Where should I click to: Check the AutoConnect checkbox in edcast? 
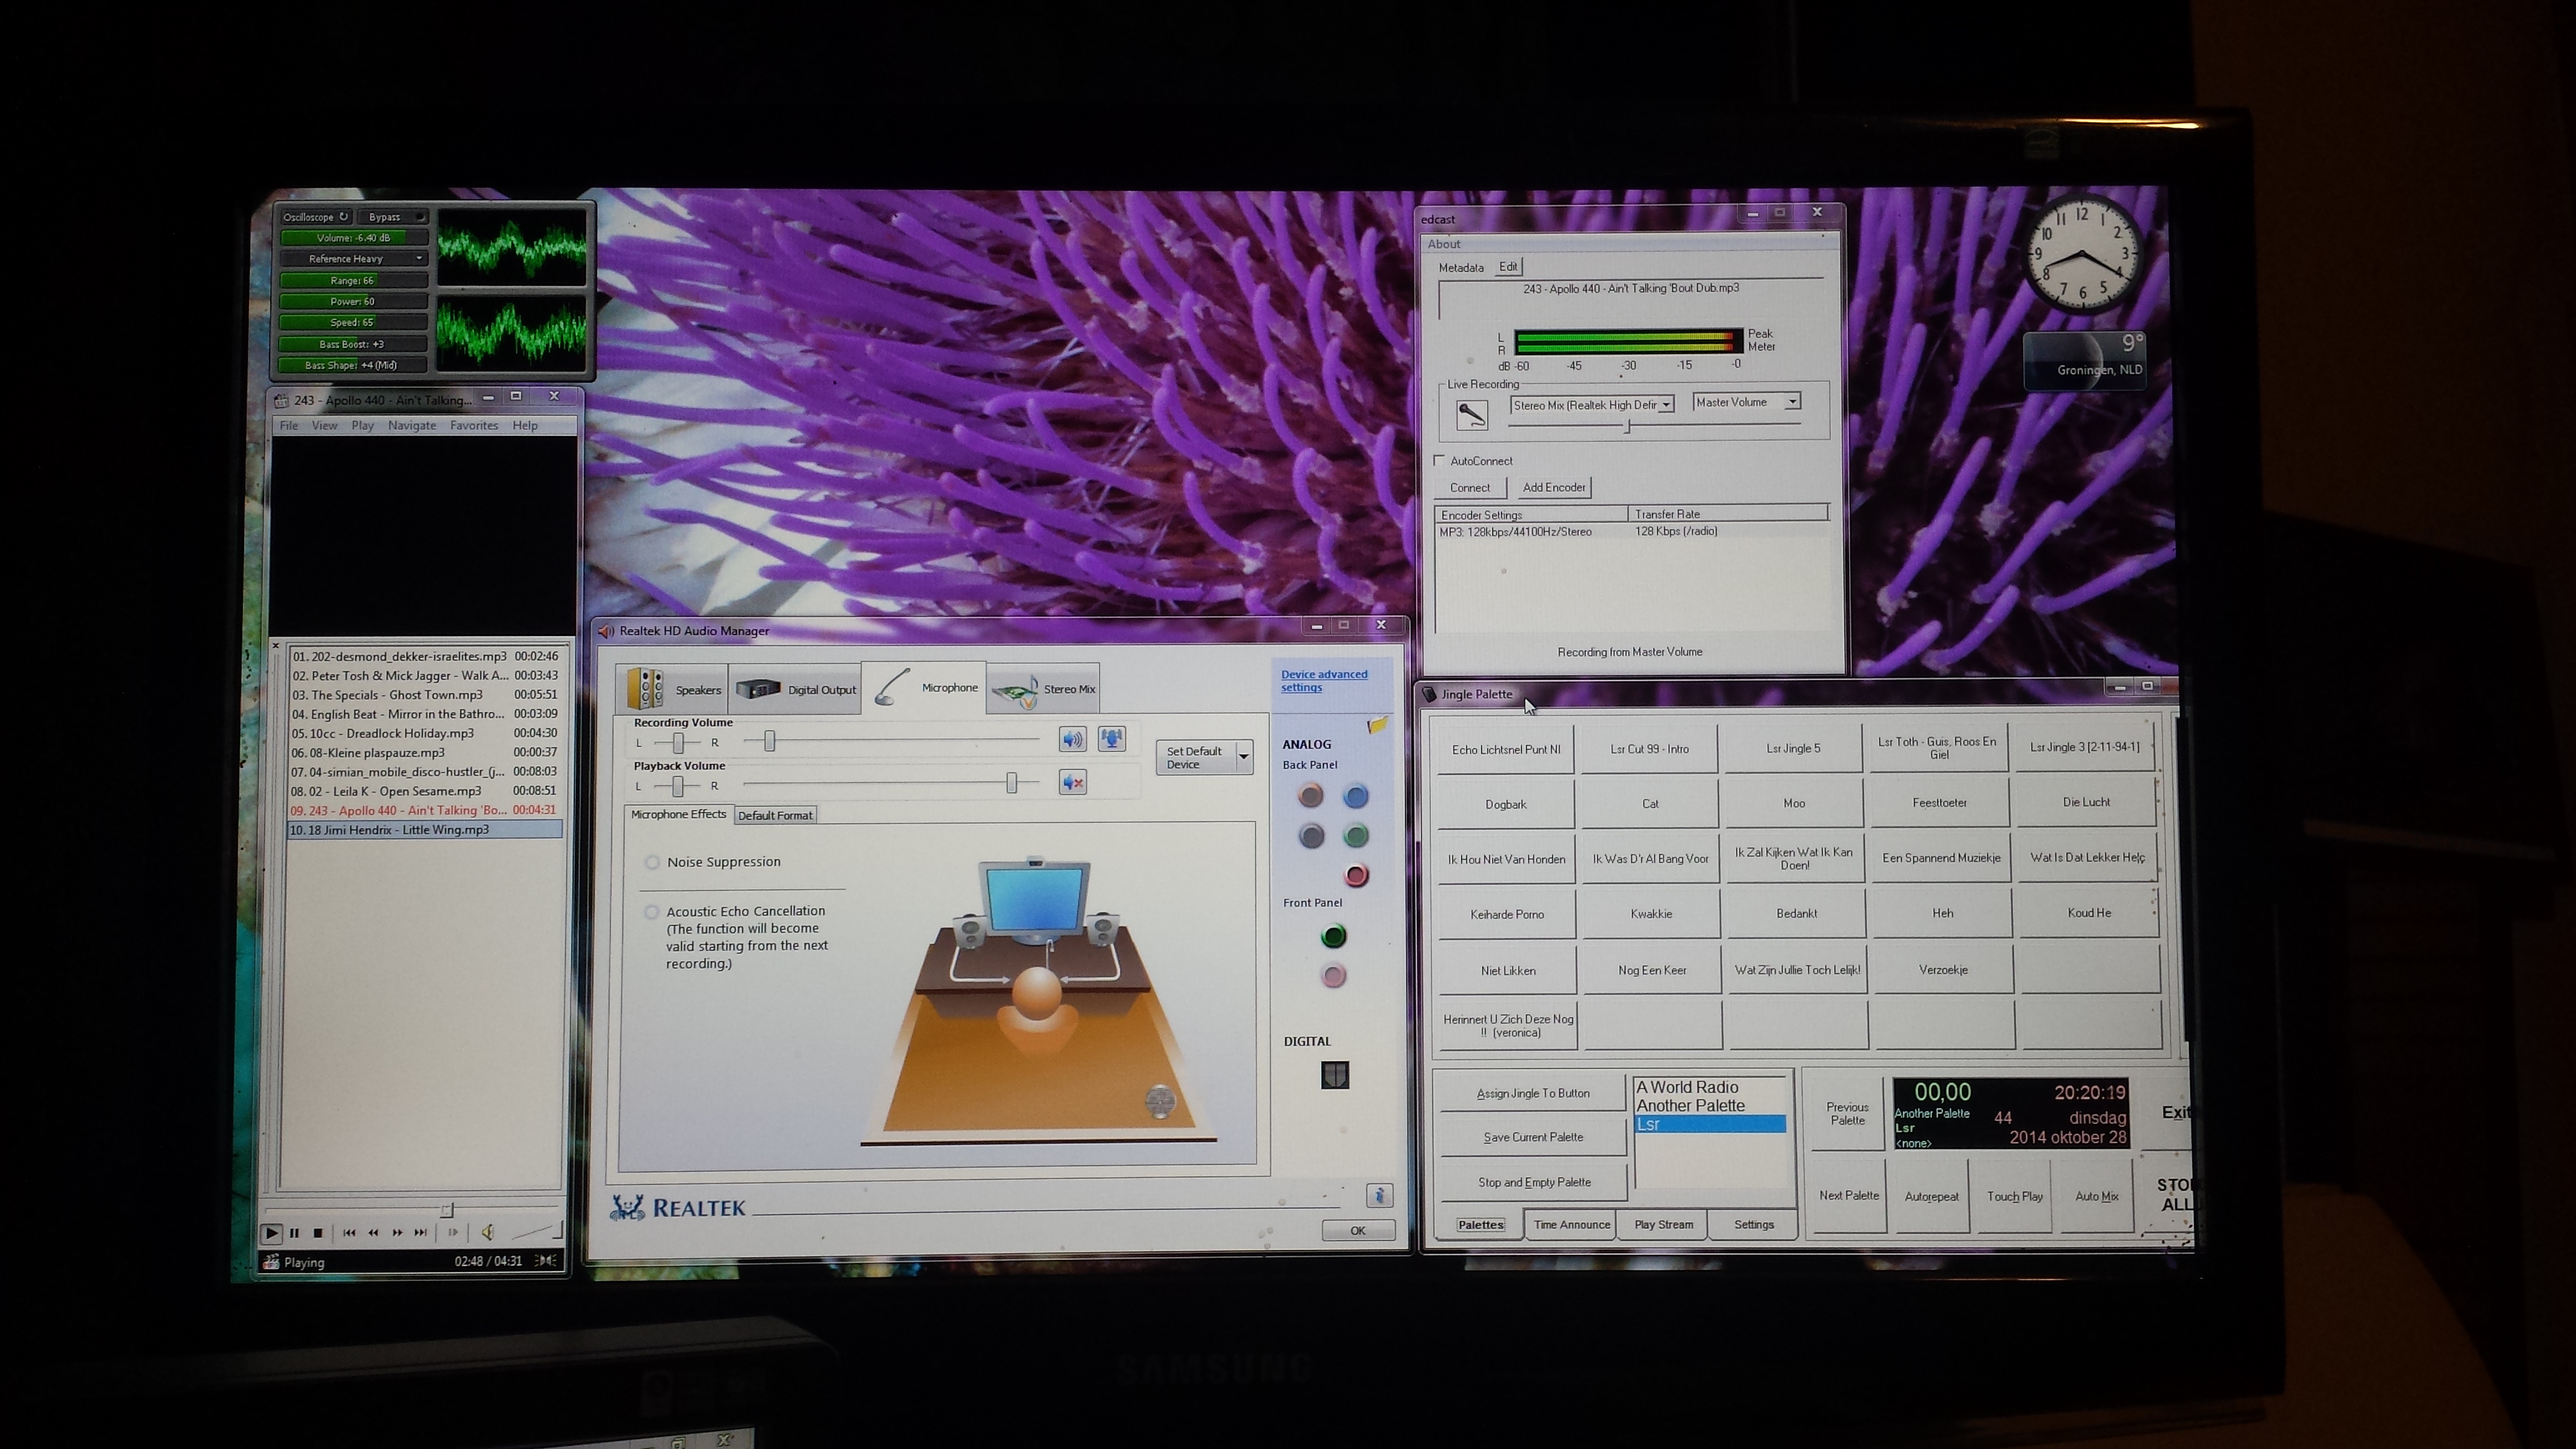1440,461
